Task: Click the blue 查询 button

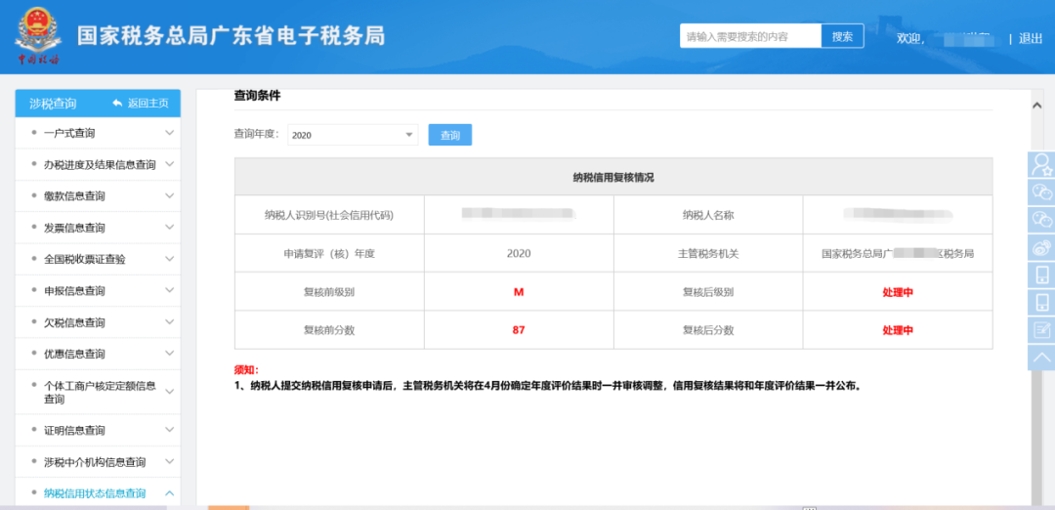Action: (450, 135)
